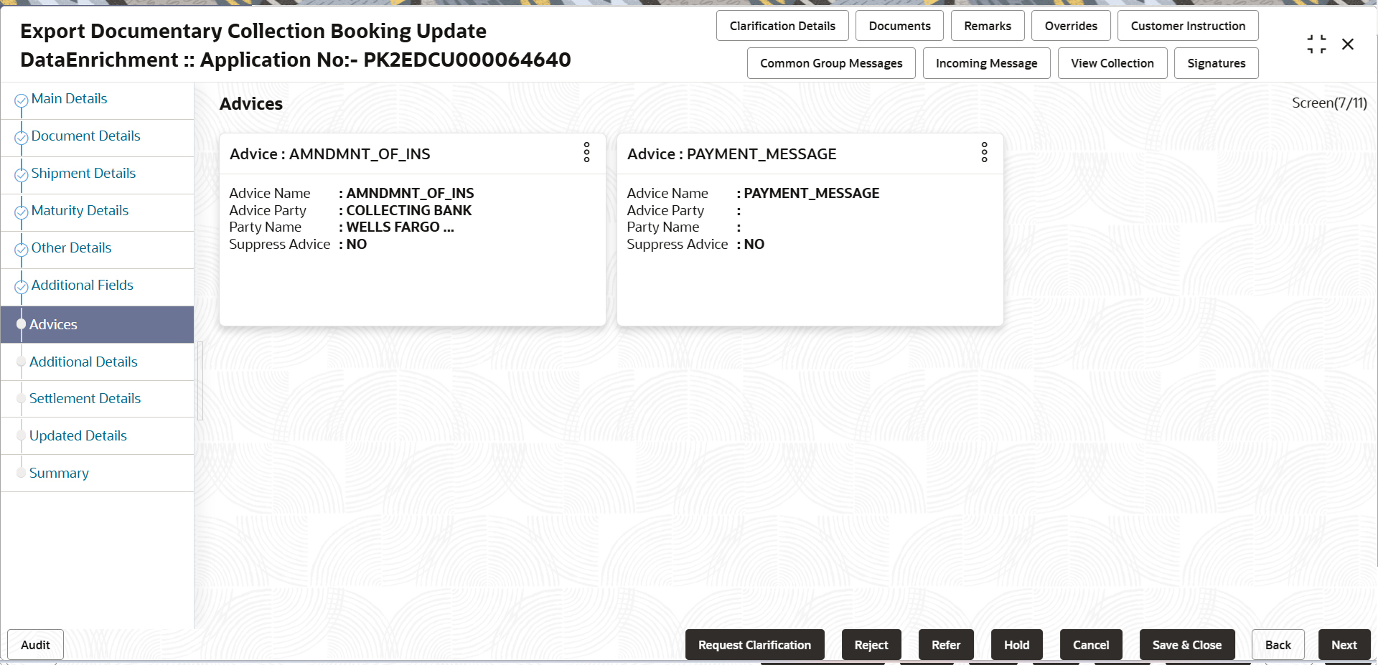Collapse the full-screen view icon
This screenshot has width=1378, height=665.
coord(1316,44)
